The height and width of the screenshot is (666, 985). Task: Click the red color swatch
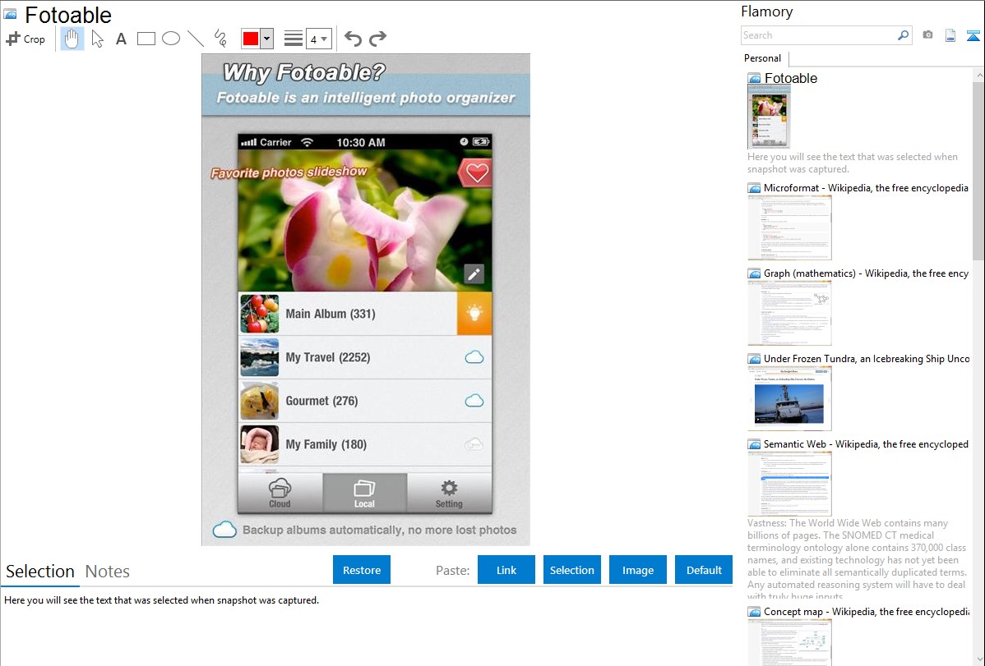click(251, 39)
